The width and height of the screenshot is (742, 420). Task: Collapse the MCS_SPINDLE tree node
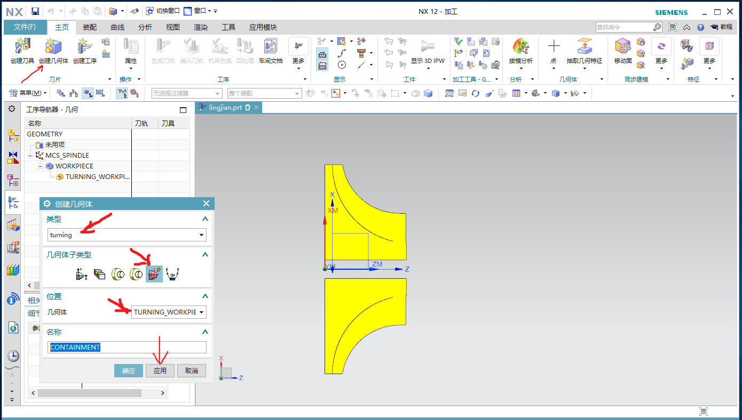pyautogui.click(x=30, y=155)
